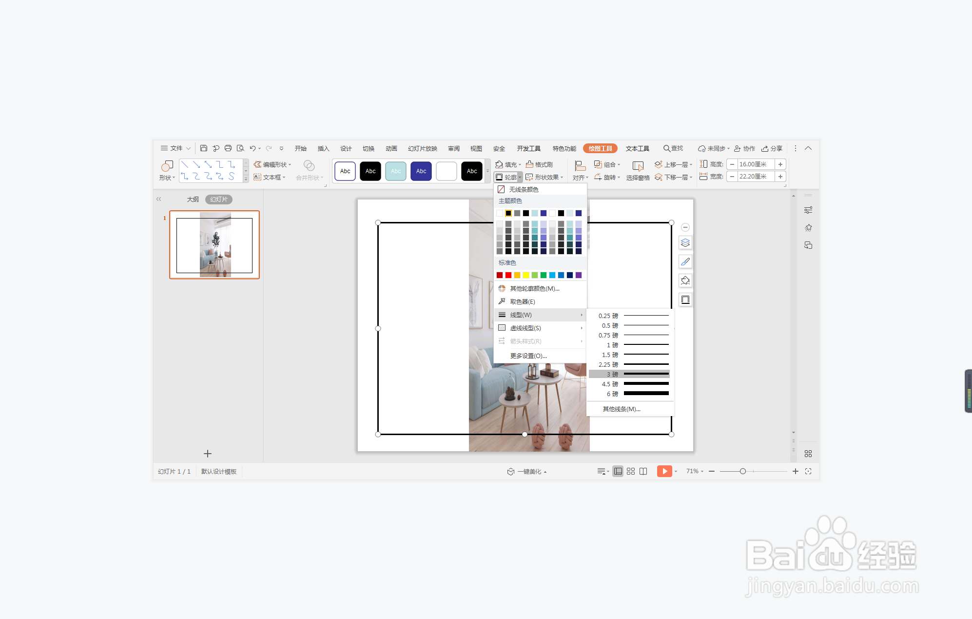Screen dimensions: 972x619
Task: Collapse the slide panel with double chevron
Action: pyautogui.click(x=158, y=199)
